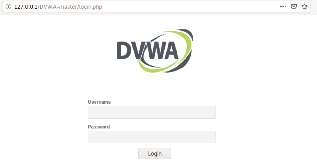This screenshot has height=164, width=317.
Task: Click the DVWA logo image
Action: coord(155,51)
